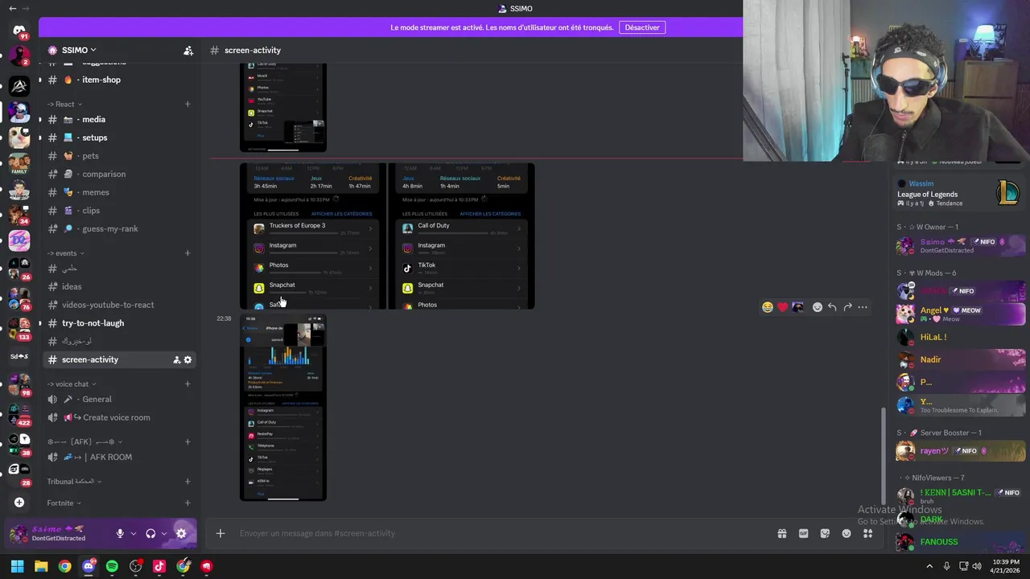The image size is (1030, 579).
Task: Join the General voice channel
Action: 119,399
